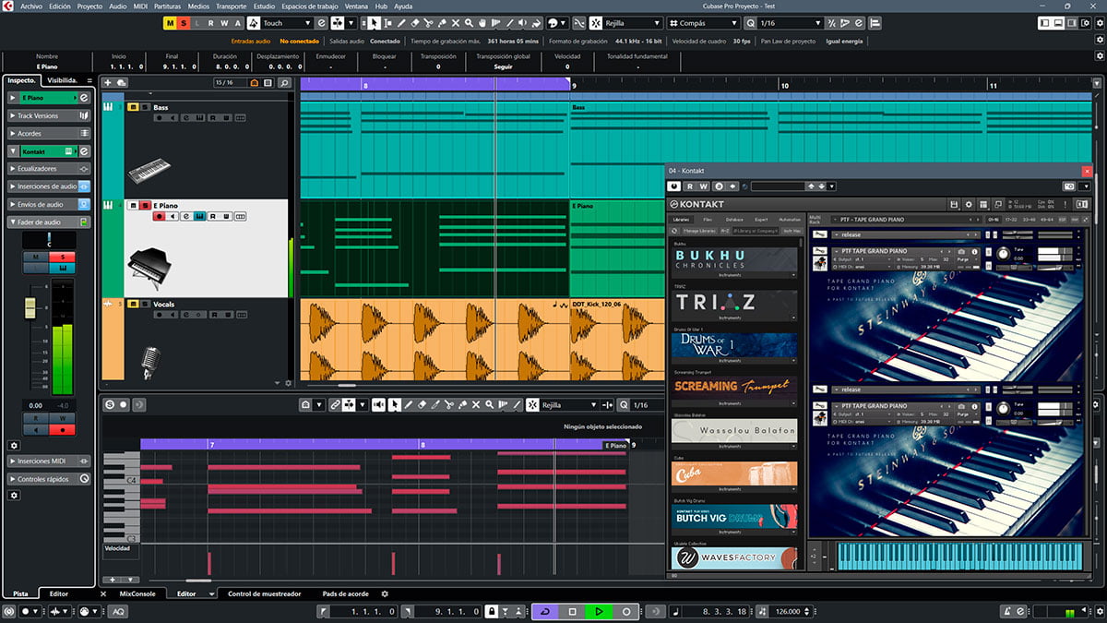Image resolution: width=1107 pixels, height=623 pixels.
Task: Click the Kontakt library DRUMS OF WAR thumbnail
Action: click(734, 345)
